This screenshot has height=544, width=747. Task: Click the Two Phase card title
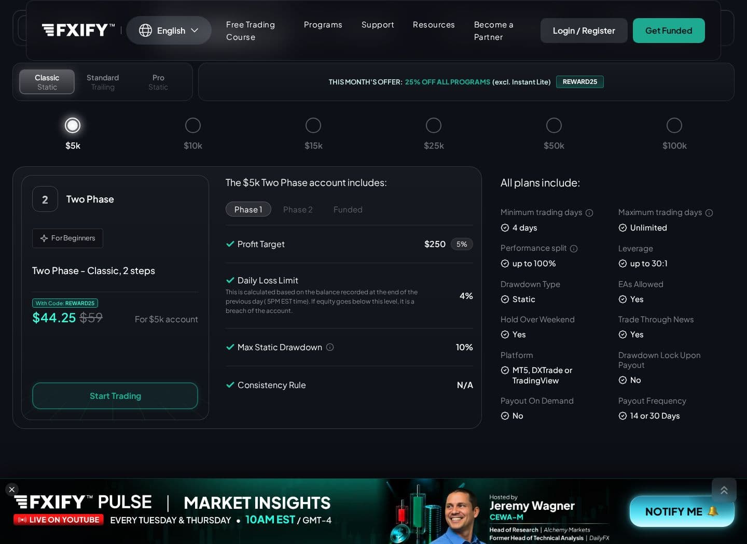pyautogui.click(x=90, y=199)
